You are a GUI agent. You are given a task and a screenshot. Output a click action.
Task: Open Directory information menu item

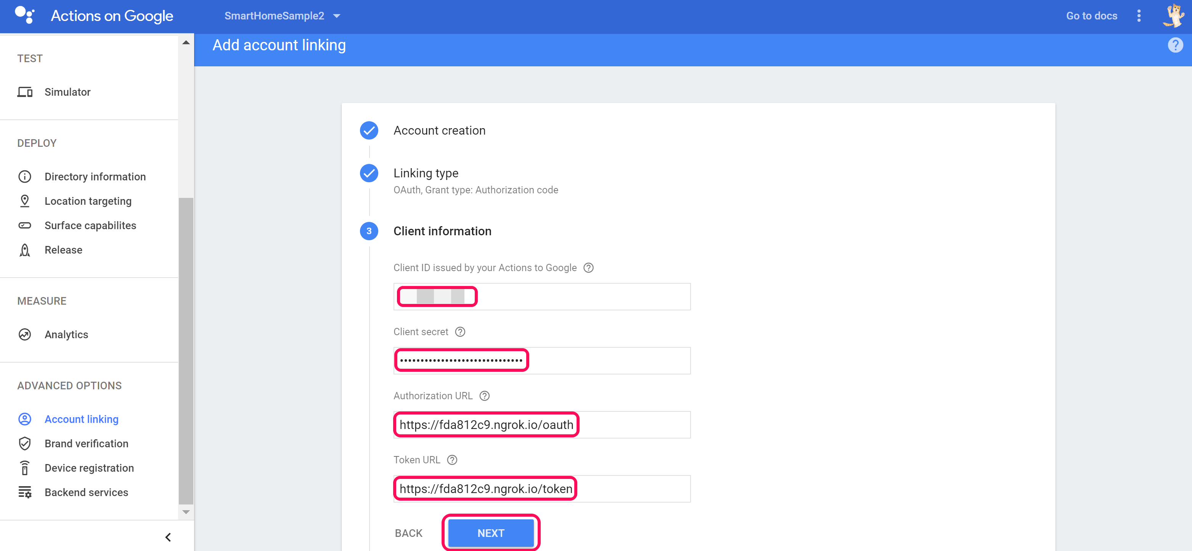tap(95, 177)
